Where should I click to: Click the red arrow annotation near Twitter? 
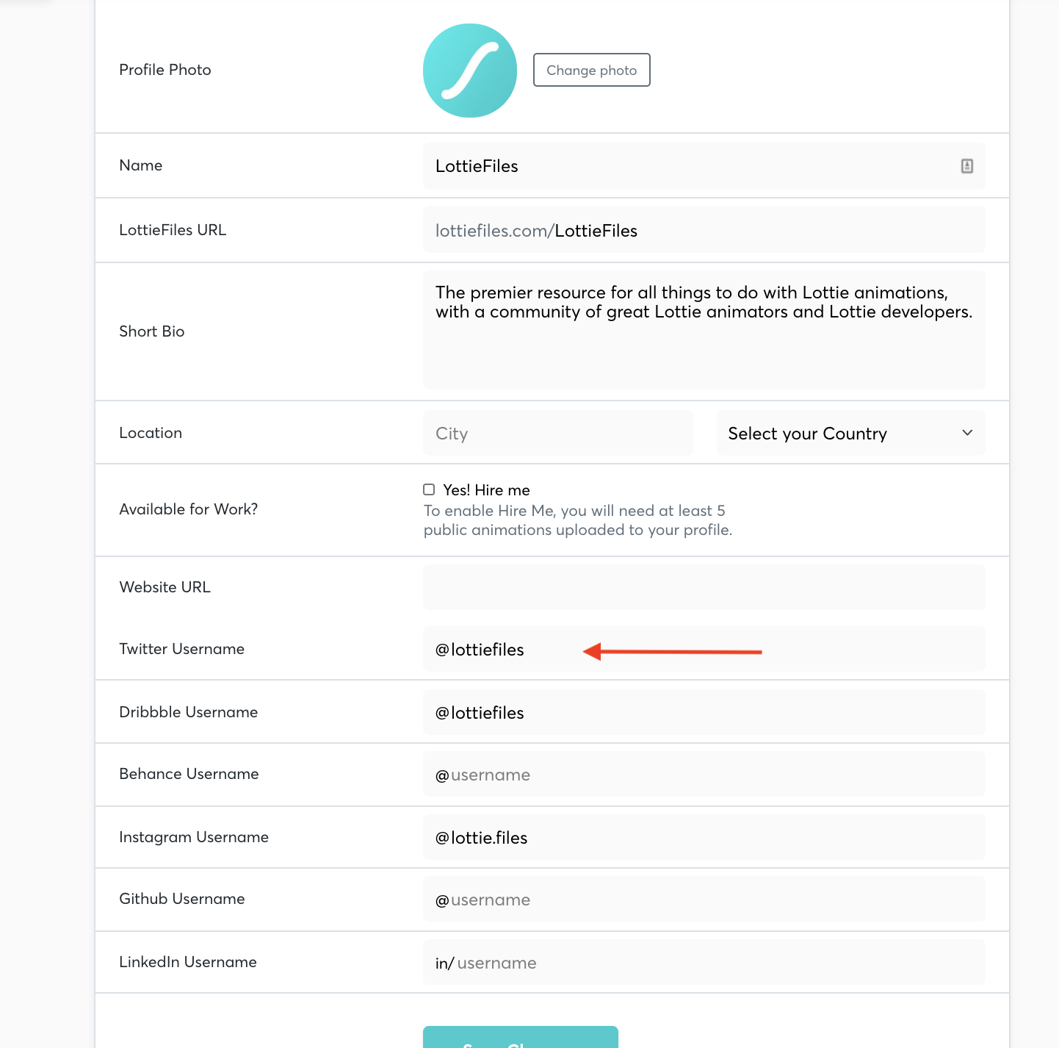click(672, 652)
